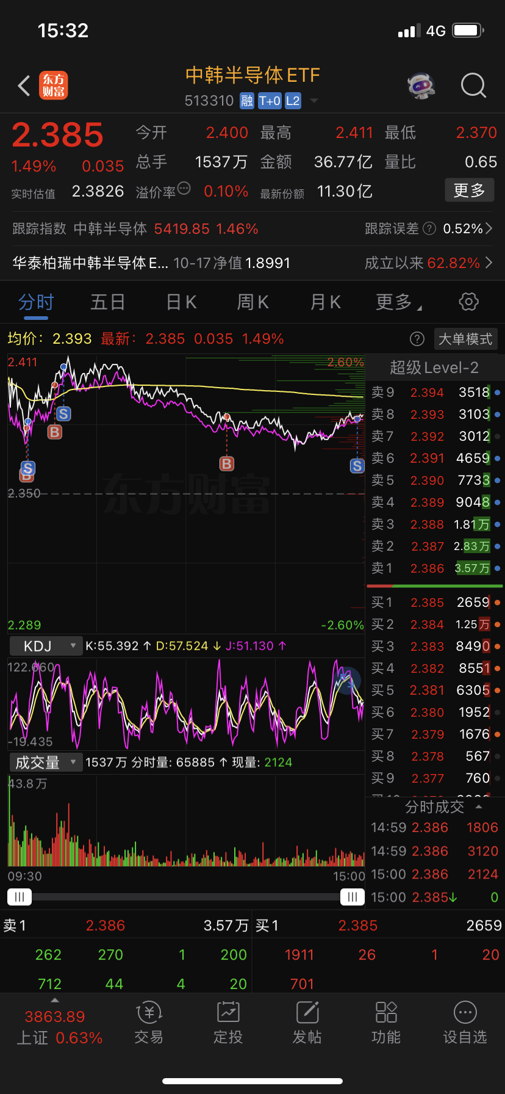Tap the 14:59 2.386 1806 trade row
This screenshot has height=1094, width=505.
point(434,827)
